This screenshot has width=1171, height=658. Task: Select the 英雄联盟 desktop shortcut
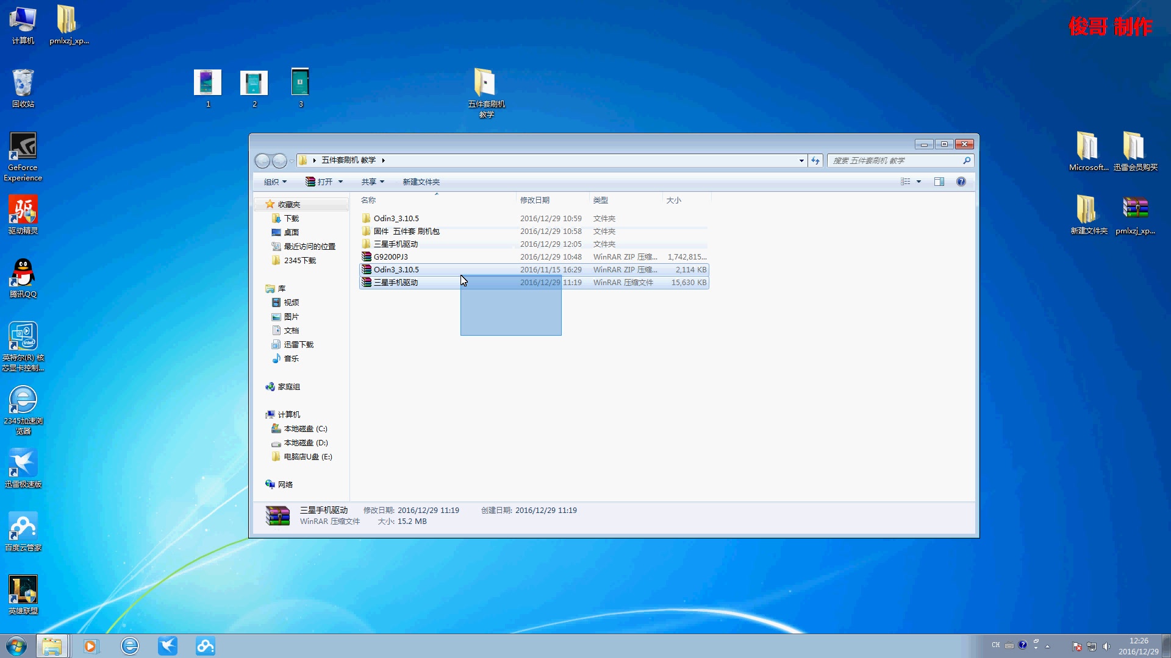(x=23, y=595)
